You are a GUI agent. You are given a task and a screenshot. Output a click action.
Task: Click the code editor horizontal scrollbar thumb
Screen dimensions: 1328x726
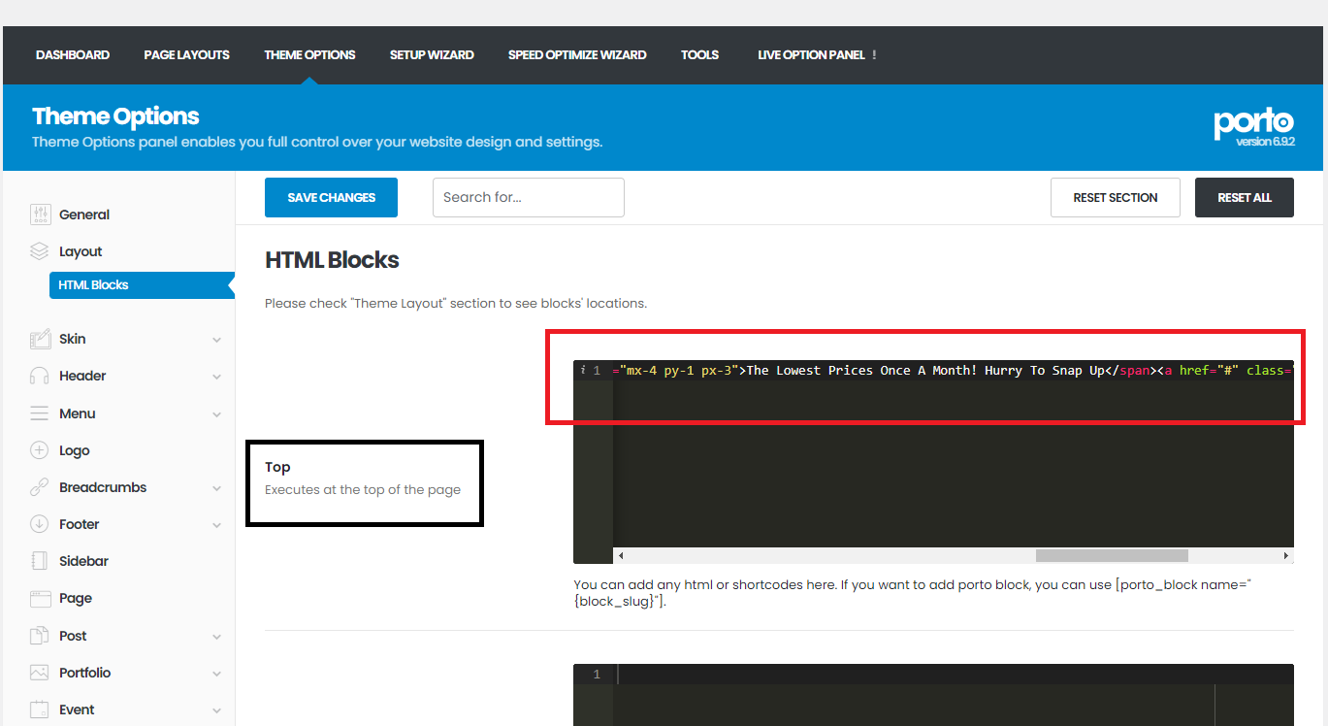pyautogui.click(x=1112, y=556)
